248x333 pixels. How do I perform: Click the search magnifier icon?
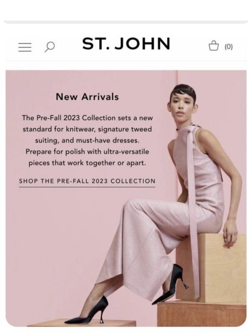[x=50, y=47]
